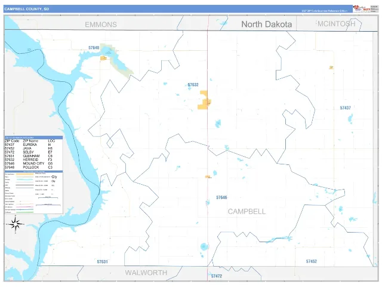Viewport: 382px width, 287px height.
Task: Click ZIP code label 57648 on the map
Action: [x=94, y=48]
